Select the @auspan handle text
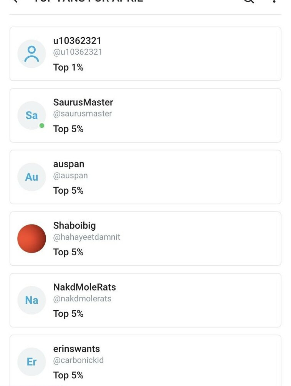 (70, 176)
